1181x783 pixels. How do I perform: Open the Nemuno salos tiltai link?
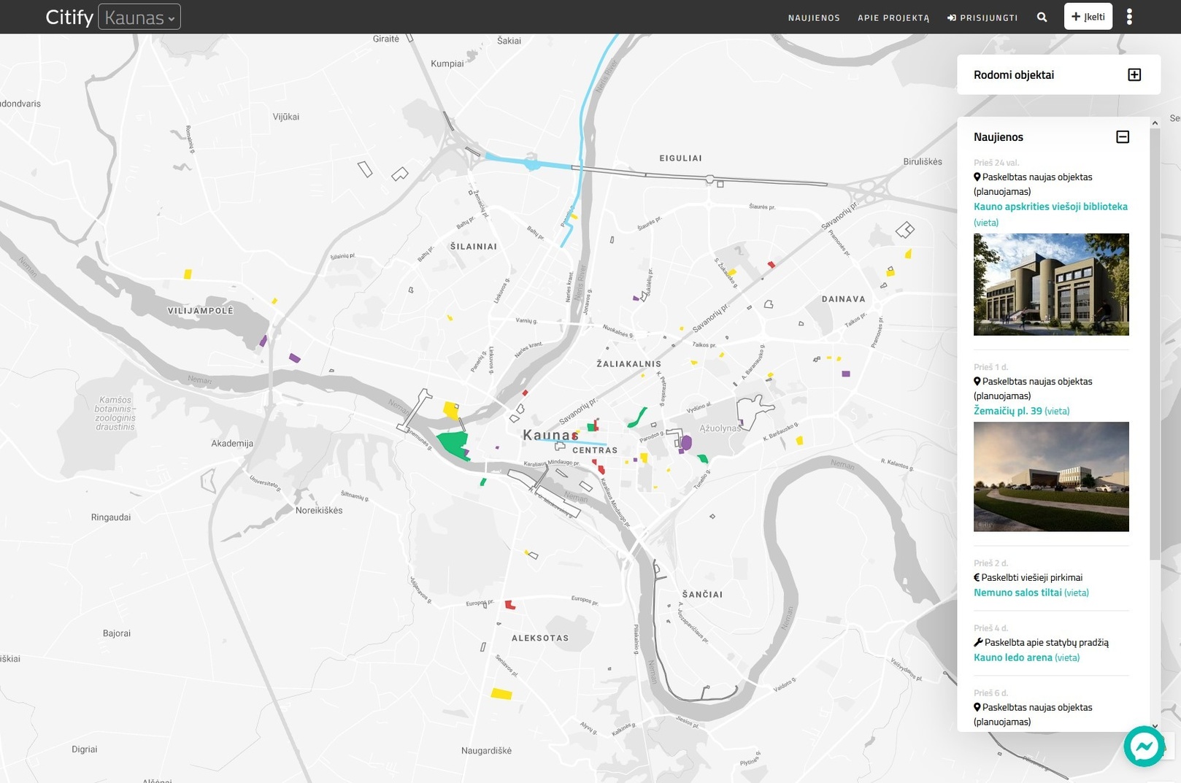point(1017,593)
